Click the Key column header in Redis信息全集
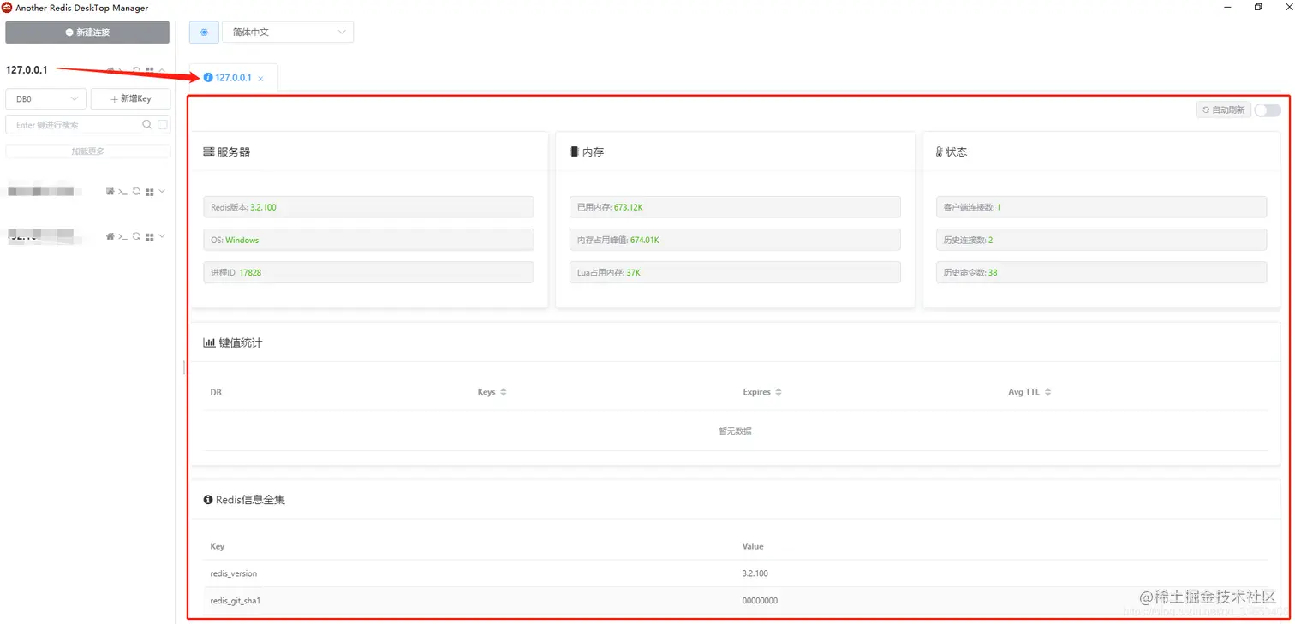 coord(217,546)
